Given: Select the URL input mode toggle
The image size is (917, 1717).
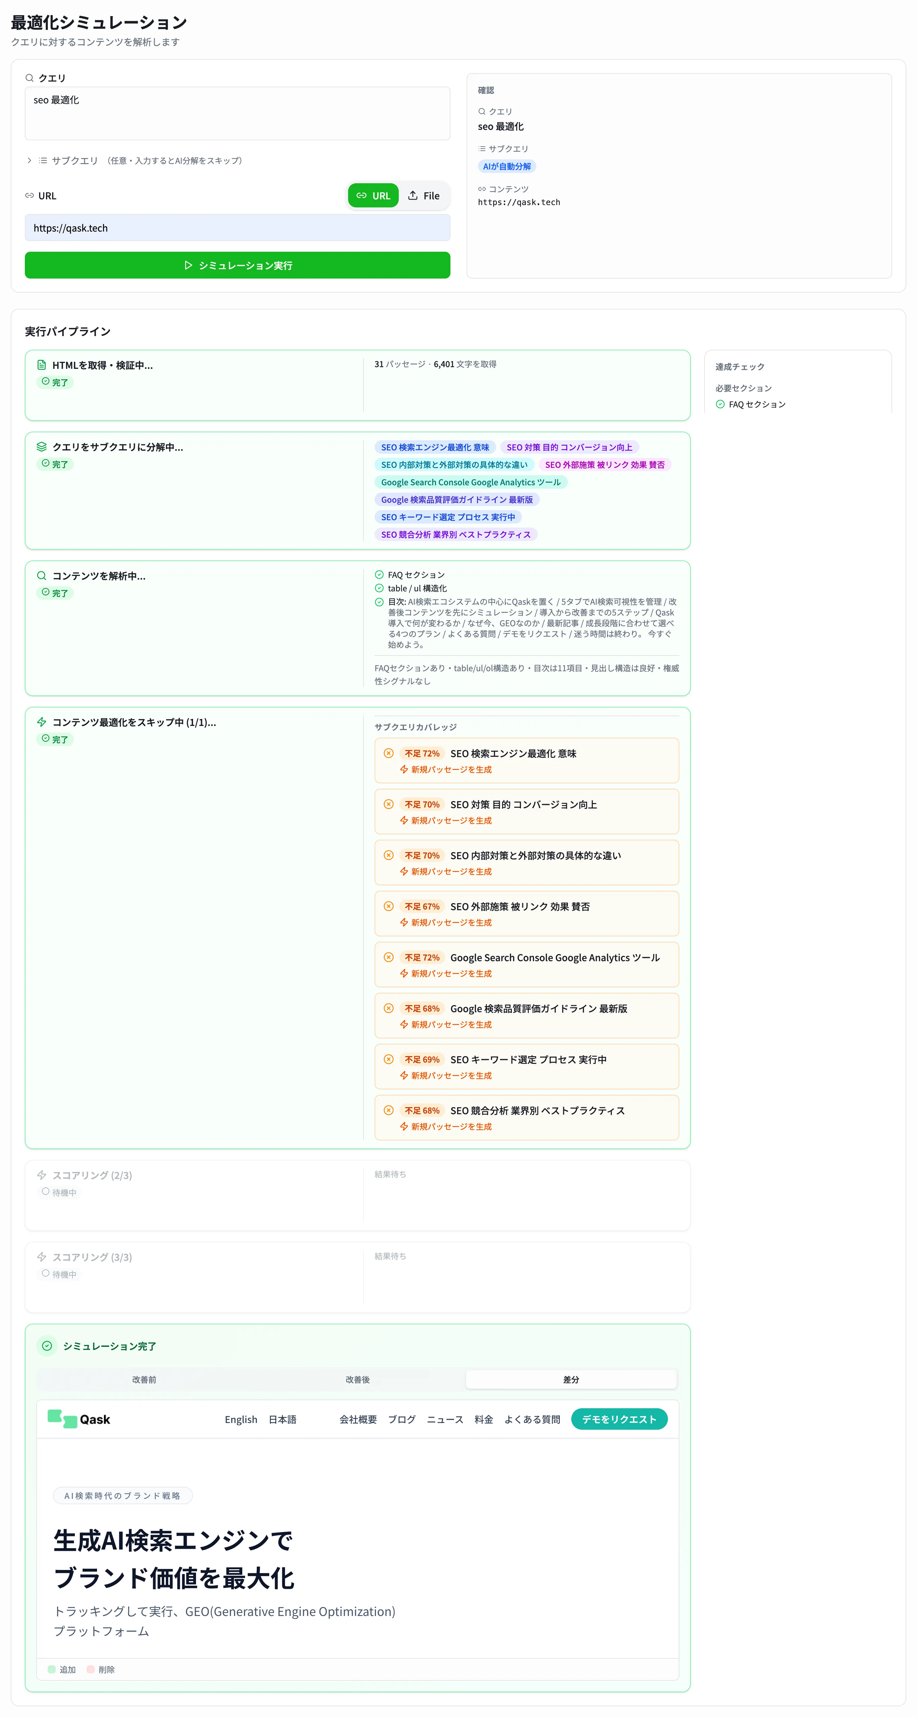Looking at the screenshot, I should 373,195.
